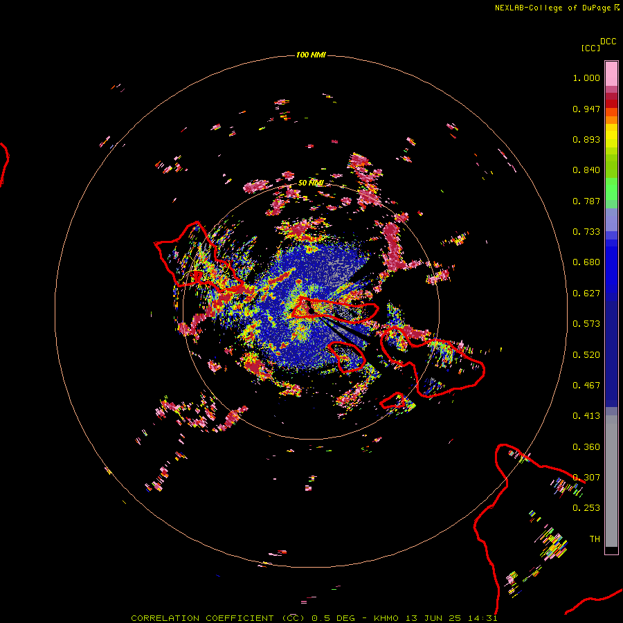The height and width of the screenshot is (623, 623).
Task: Click the KHMO station identifier in caption
Action: [386, 618]
